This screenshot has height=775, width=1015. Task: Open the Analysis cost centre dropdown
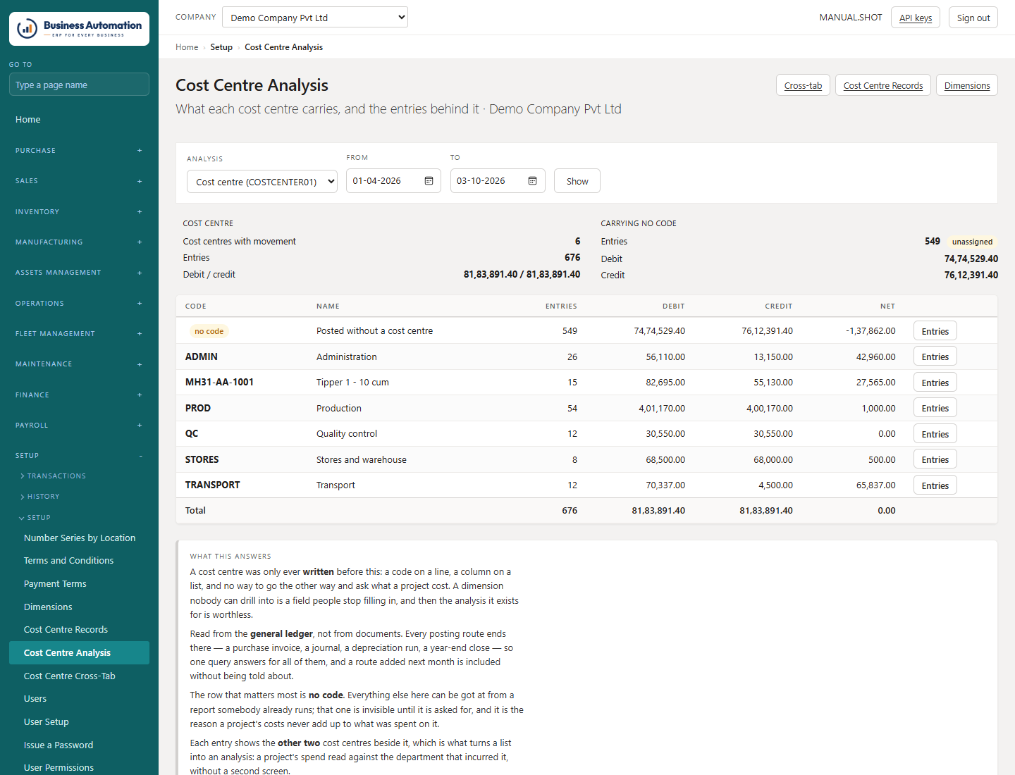click(262, 182)
